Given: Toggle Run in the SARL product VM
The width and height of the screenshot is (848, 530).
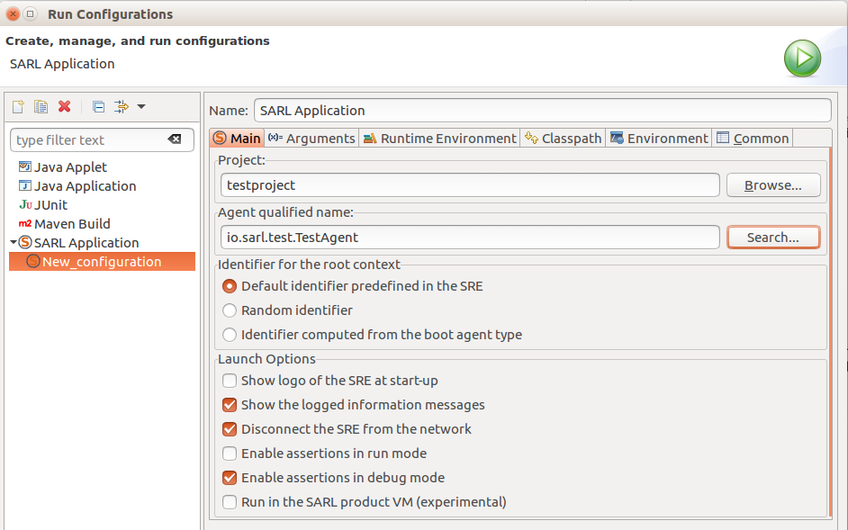Looking at the screenshot, I should tap(230, 502).
